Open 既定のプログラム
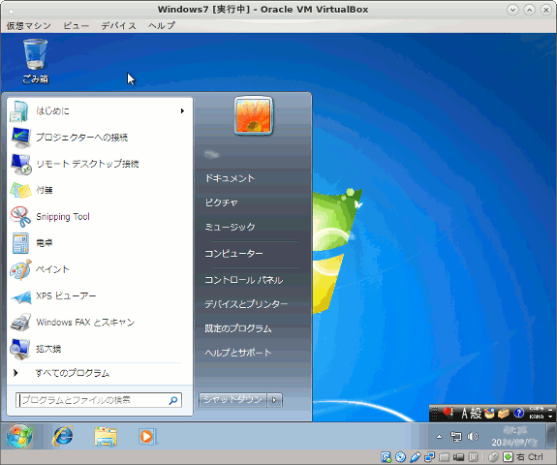This screenshot has width=557, height=465. pos(238,328)
